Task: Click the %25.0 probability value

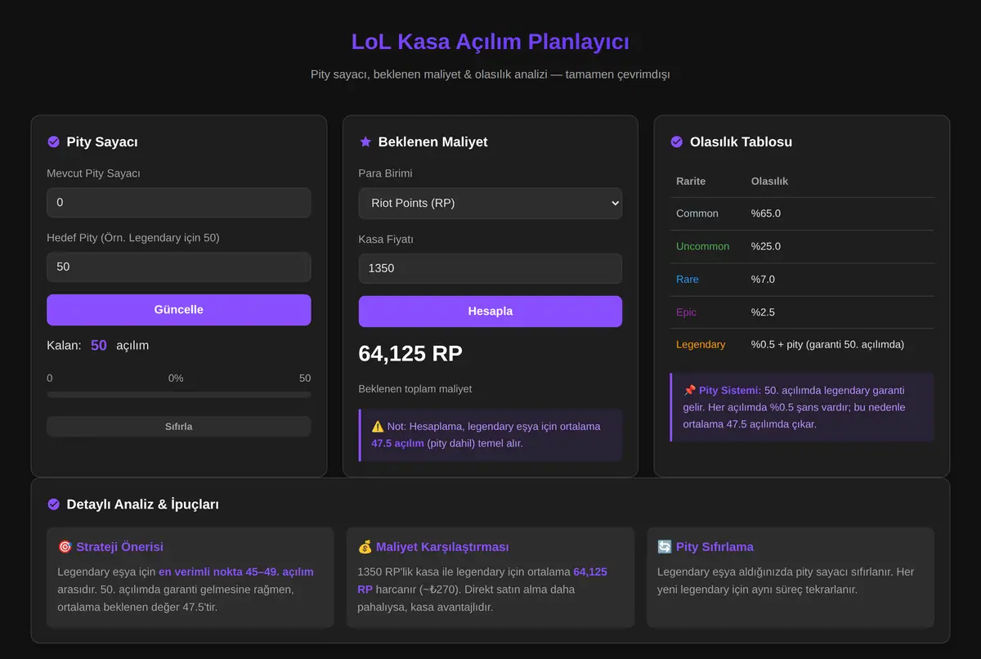Action: pos(766,246)
